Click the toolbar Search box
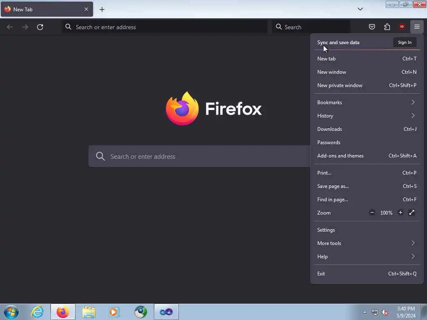 [311, 27]
